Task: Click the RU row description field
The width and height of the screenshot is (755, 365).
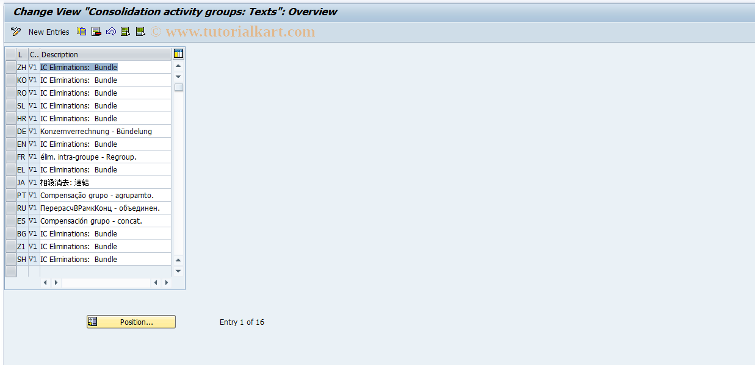Action: (105, 208)
